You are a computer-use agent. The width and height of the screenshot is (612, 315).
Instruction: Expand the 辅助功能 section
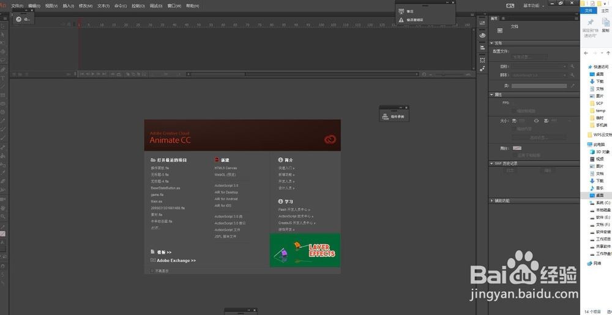(x=492, y=201)
